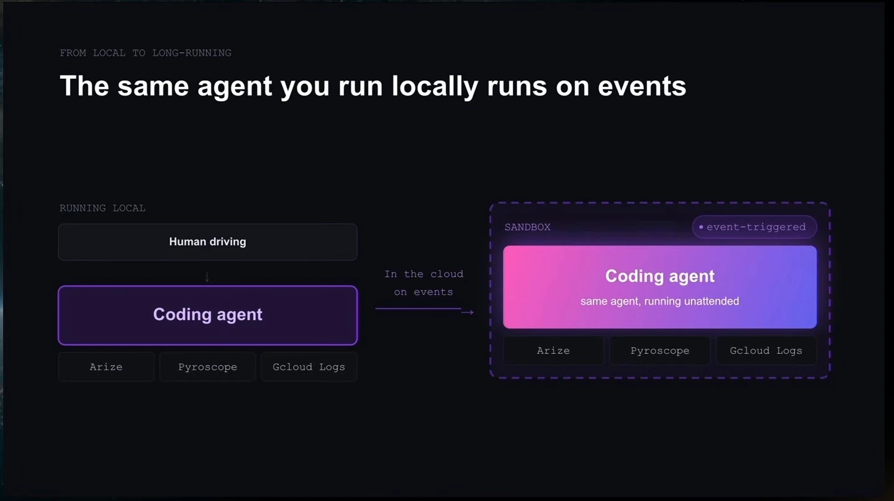Click the 'Human driving' box
894x501 pixels.
[207, 241]
